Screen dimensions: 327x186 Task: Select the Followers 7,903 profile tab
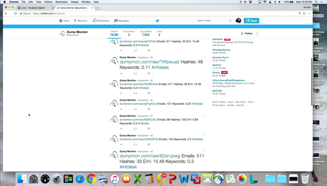click(x=146, y=33)
